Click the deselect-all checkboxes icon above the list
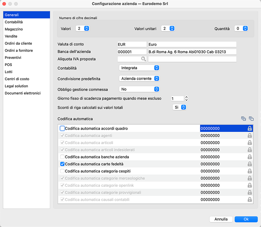Screen dimensions: 261x227 251,119
